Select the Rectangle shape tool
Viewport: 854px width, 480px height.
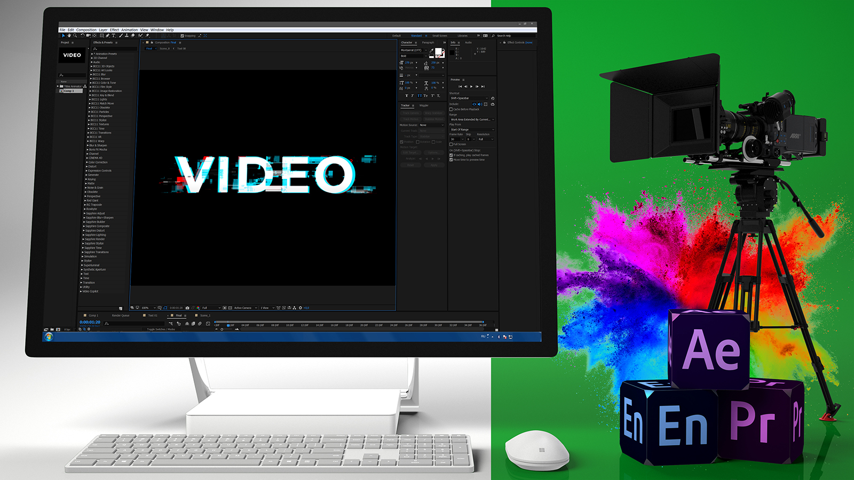tap(101, 36)
